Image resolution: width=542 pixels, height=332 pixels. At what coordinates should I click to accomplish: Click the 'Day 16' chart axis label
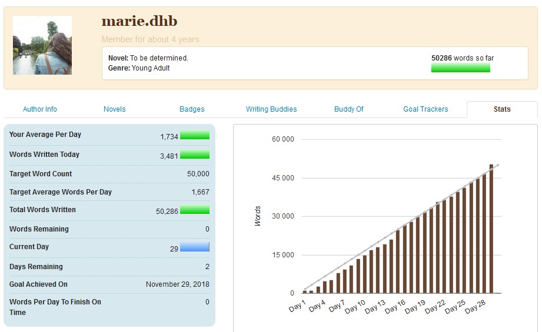click(x=395, y=307)
